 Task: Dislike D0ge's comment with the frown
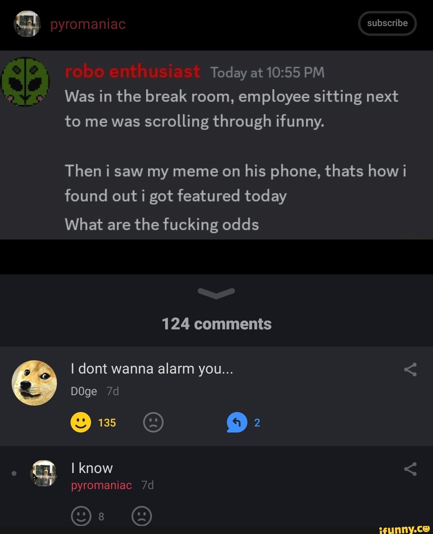click(x=153, y=422)
